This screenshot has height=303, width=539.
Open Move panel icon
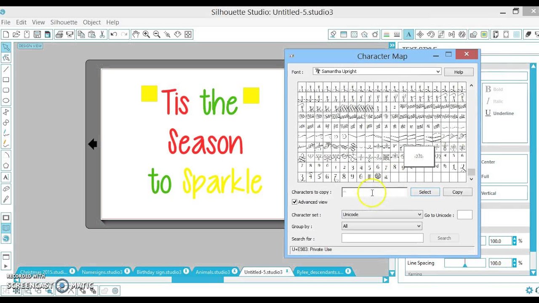coord(420,35)
